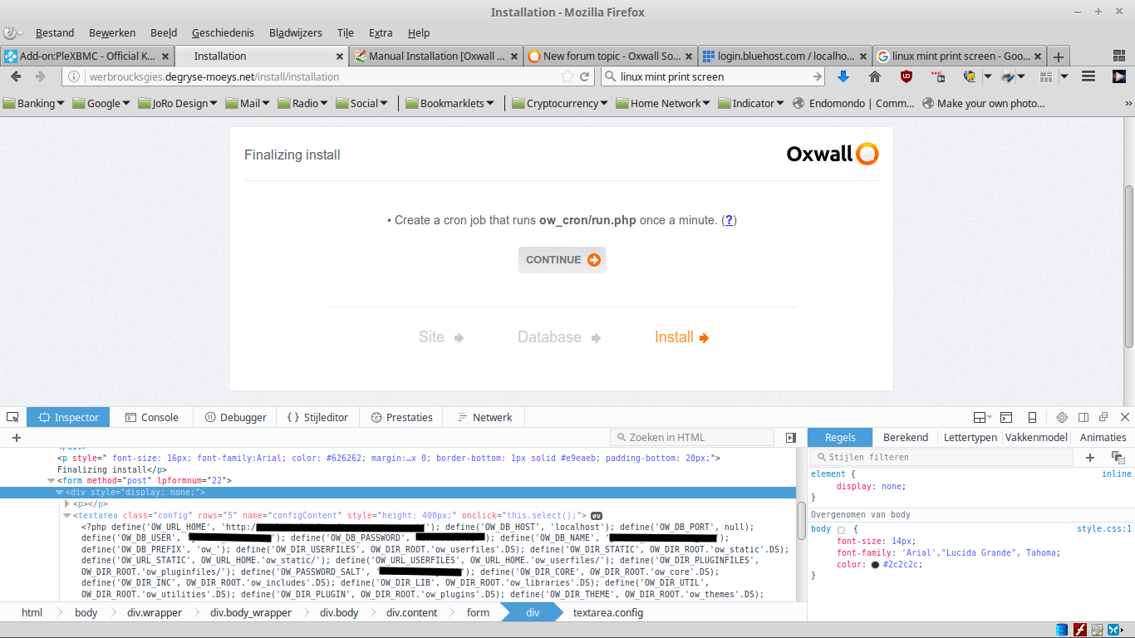Open developer tools settings gear
Screen dimensions: 1135x638
(x=1062, y=417)
